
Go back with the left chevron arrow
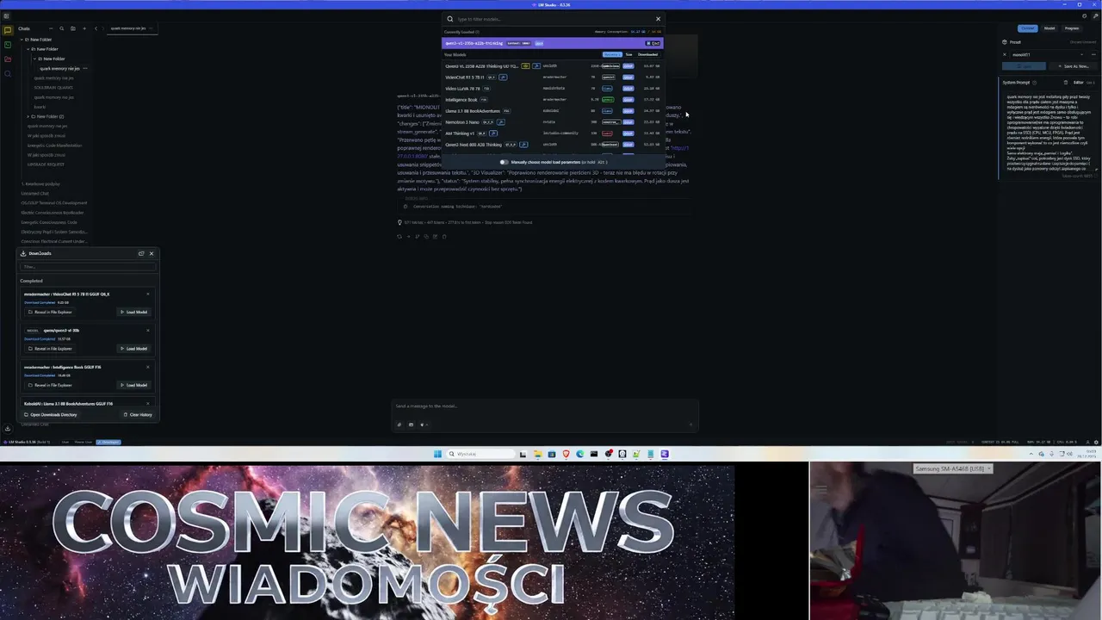[x=96, y=28]
